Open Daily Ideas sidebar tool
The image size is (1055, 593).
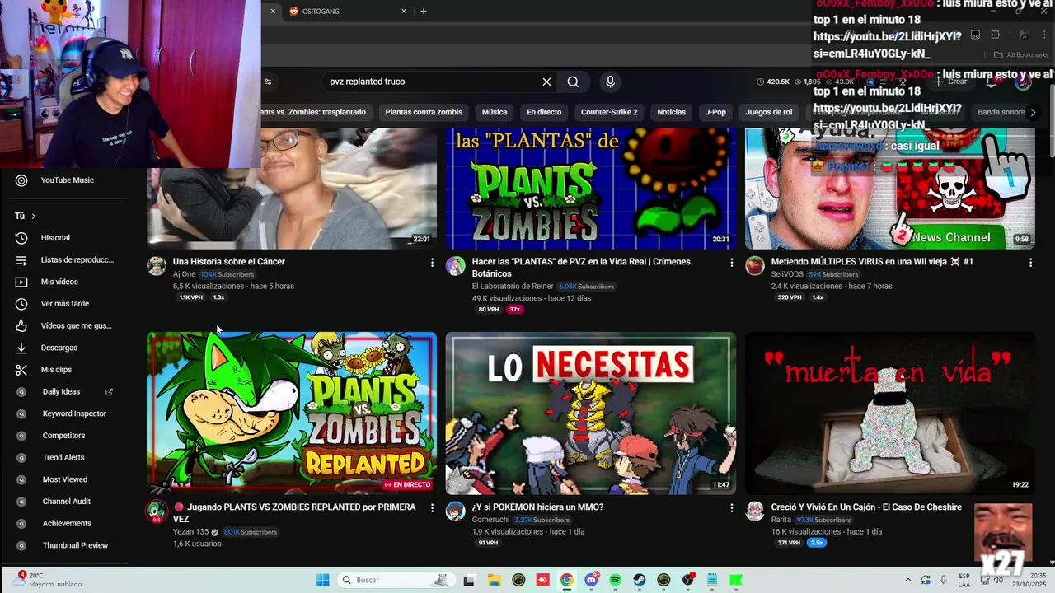click(x=66, y=392)
